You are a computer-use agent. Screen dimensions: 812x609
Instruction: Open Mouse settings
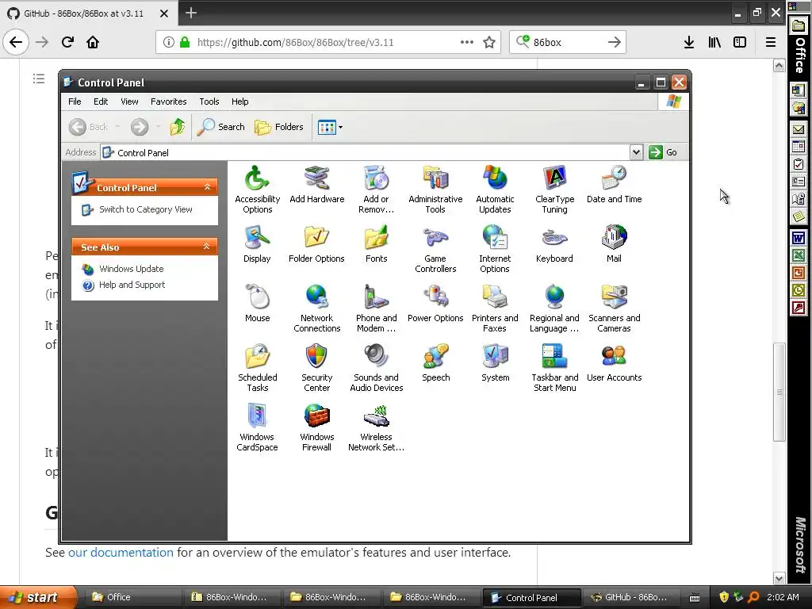click(257, 304)
